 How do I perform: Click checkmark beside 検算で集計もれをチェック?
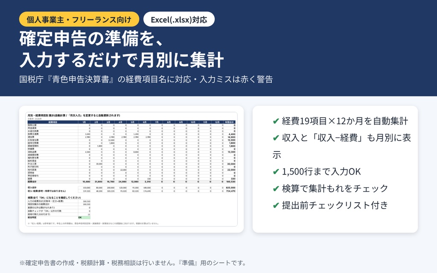click(276, 189)
